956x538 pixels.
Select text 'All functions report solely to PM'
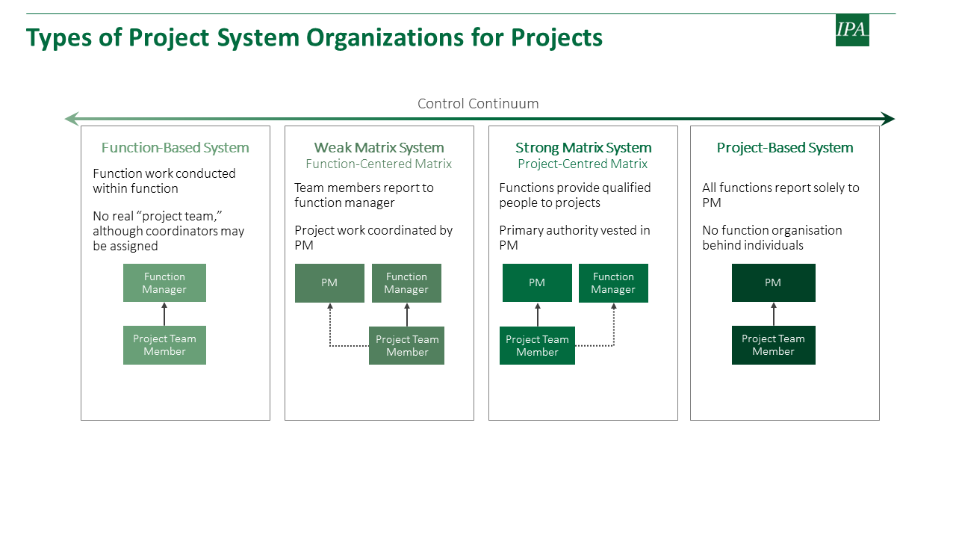(780, 195)
